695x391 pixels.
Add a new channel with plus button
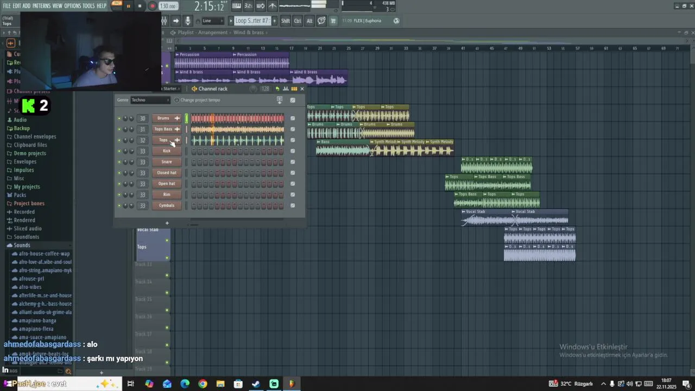[x=167, y=223]
